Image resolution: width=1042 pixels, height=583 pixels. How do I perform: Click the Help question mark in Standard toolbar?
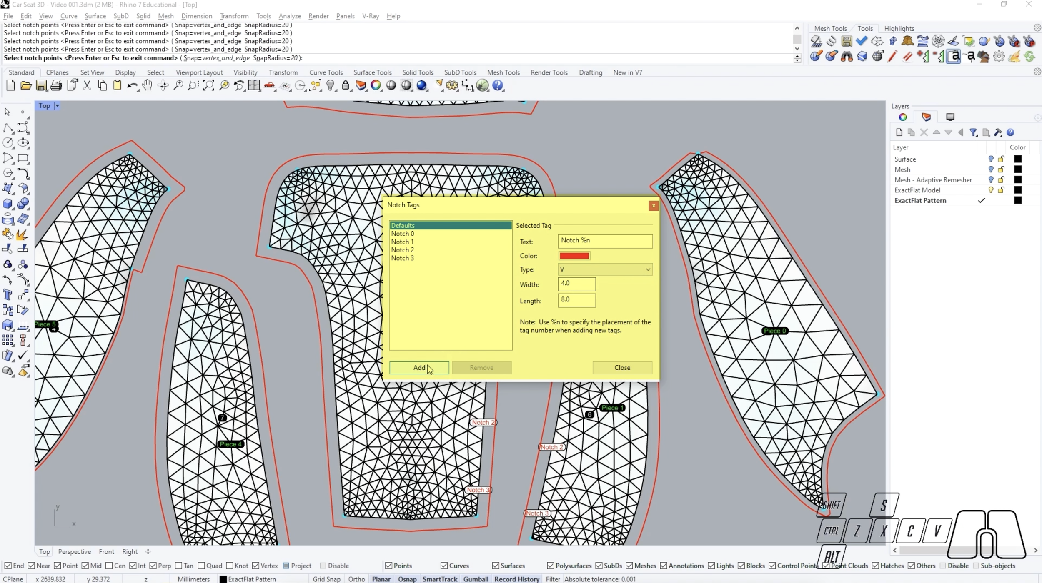pyautogui.click(x=498, y=86)
